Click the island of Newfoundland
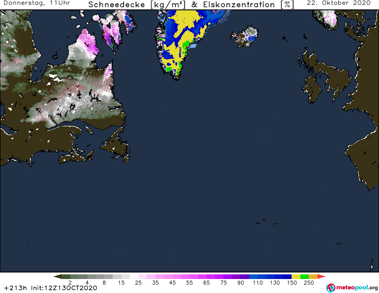Viewport: 379px width, 293px height. tap(116, 145)
